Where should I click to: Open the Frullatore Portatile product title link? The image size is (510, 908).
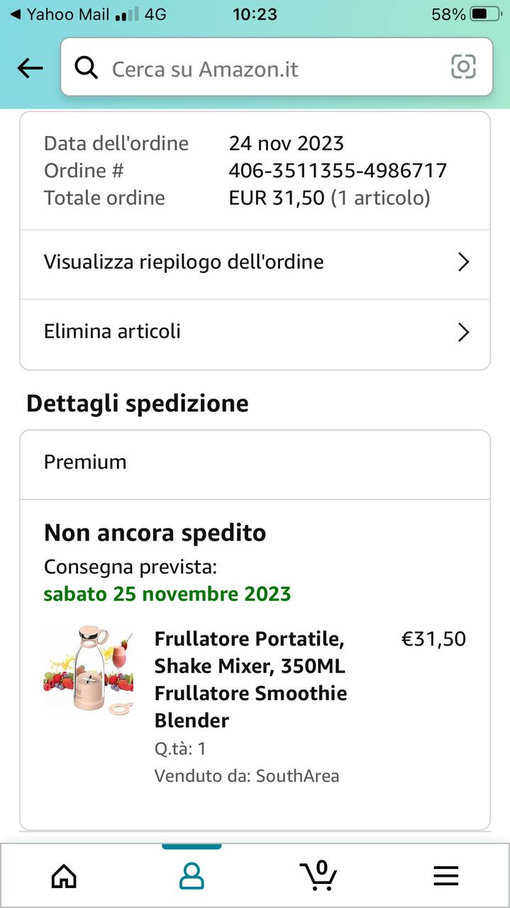[x=251, y=680]
